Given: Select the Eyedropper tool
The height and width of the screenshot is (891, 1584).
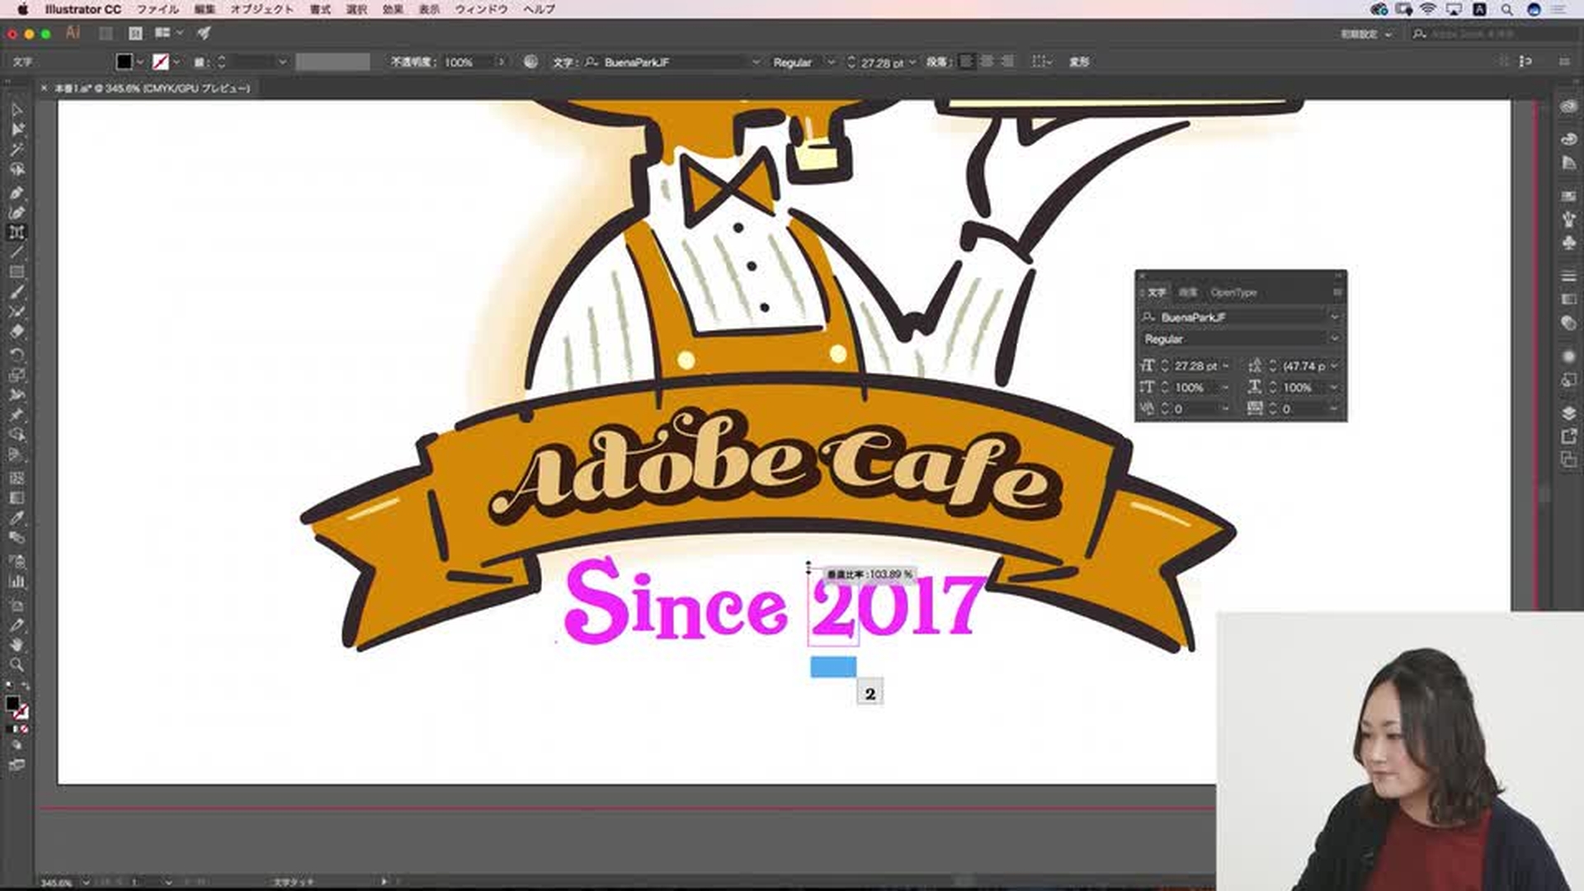Looking at the screenshot, I should click(x=16, y=518).
